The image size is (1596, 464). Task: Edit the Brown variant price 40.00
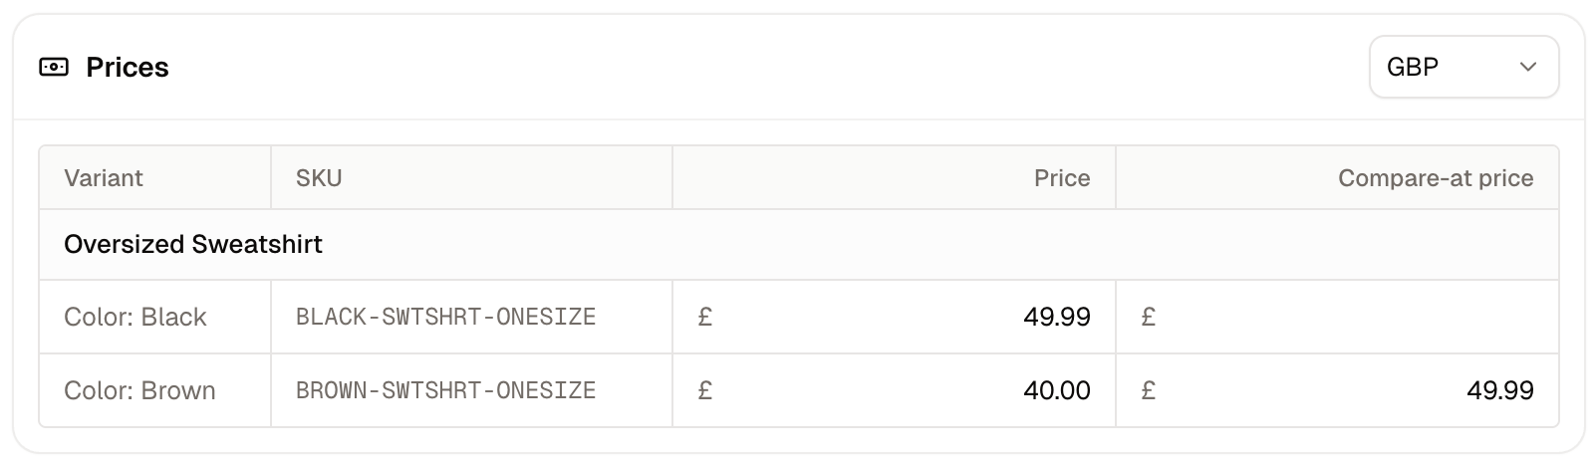tap(894, 390)
